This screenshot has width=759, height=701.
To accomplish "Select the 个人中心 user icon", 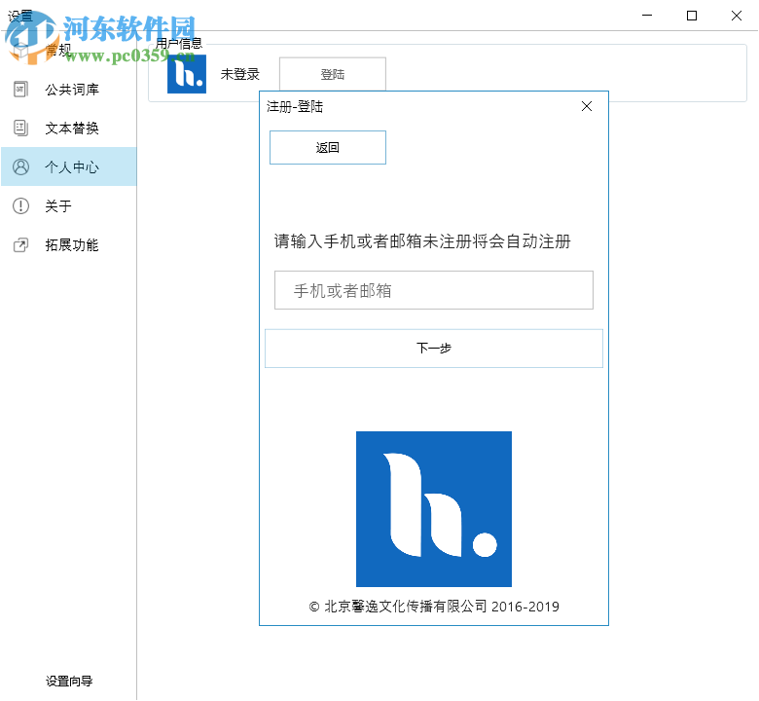I will pos(20,167).
